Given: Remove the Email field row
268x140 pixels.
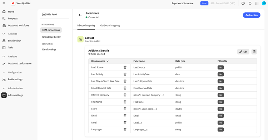Looking at the screenshot, I should [125, 116].
